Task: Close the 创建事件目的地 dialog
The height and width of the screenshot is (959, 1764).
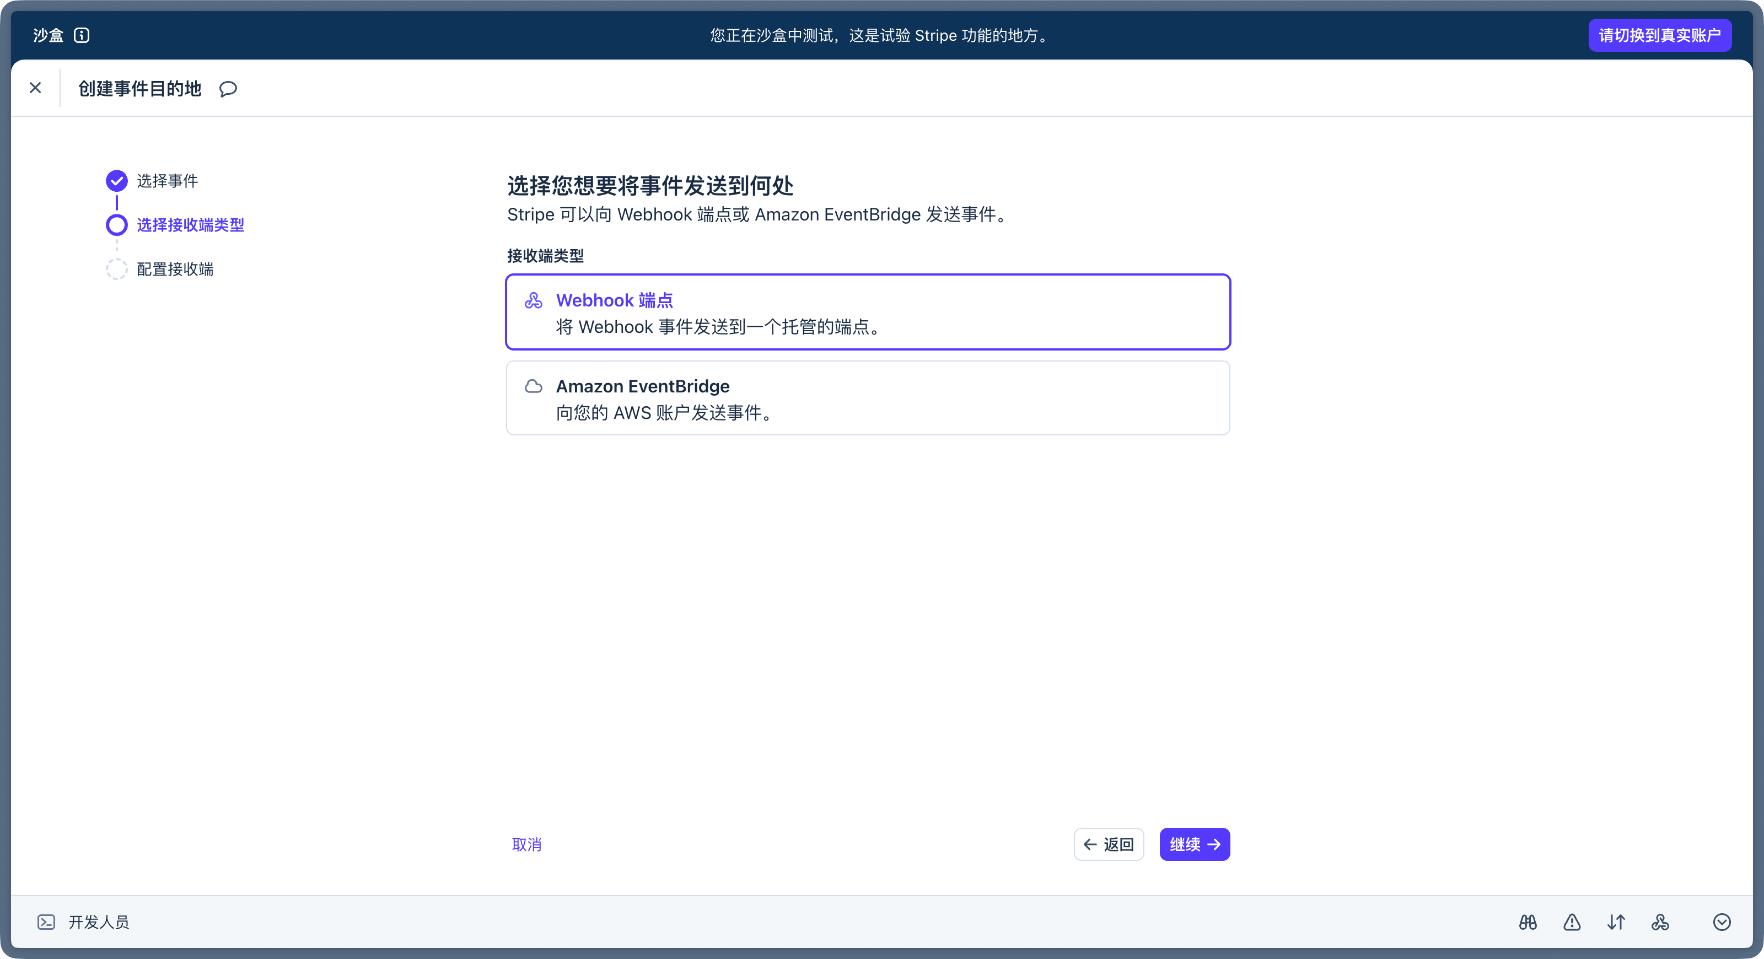Action: coord(36,88)
